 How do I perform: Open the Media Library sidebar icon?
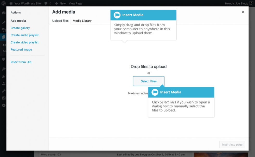[x=3, y=30]
